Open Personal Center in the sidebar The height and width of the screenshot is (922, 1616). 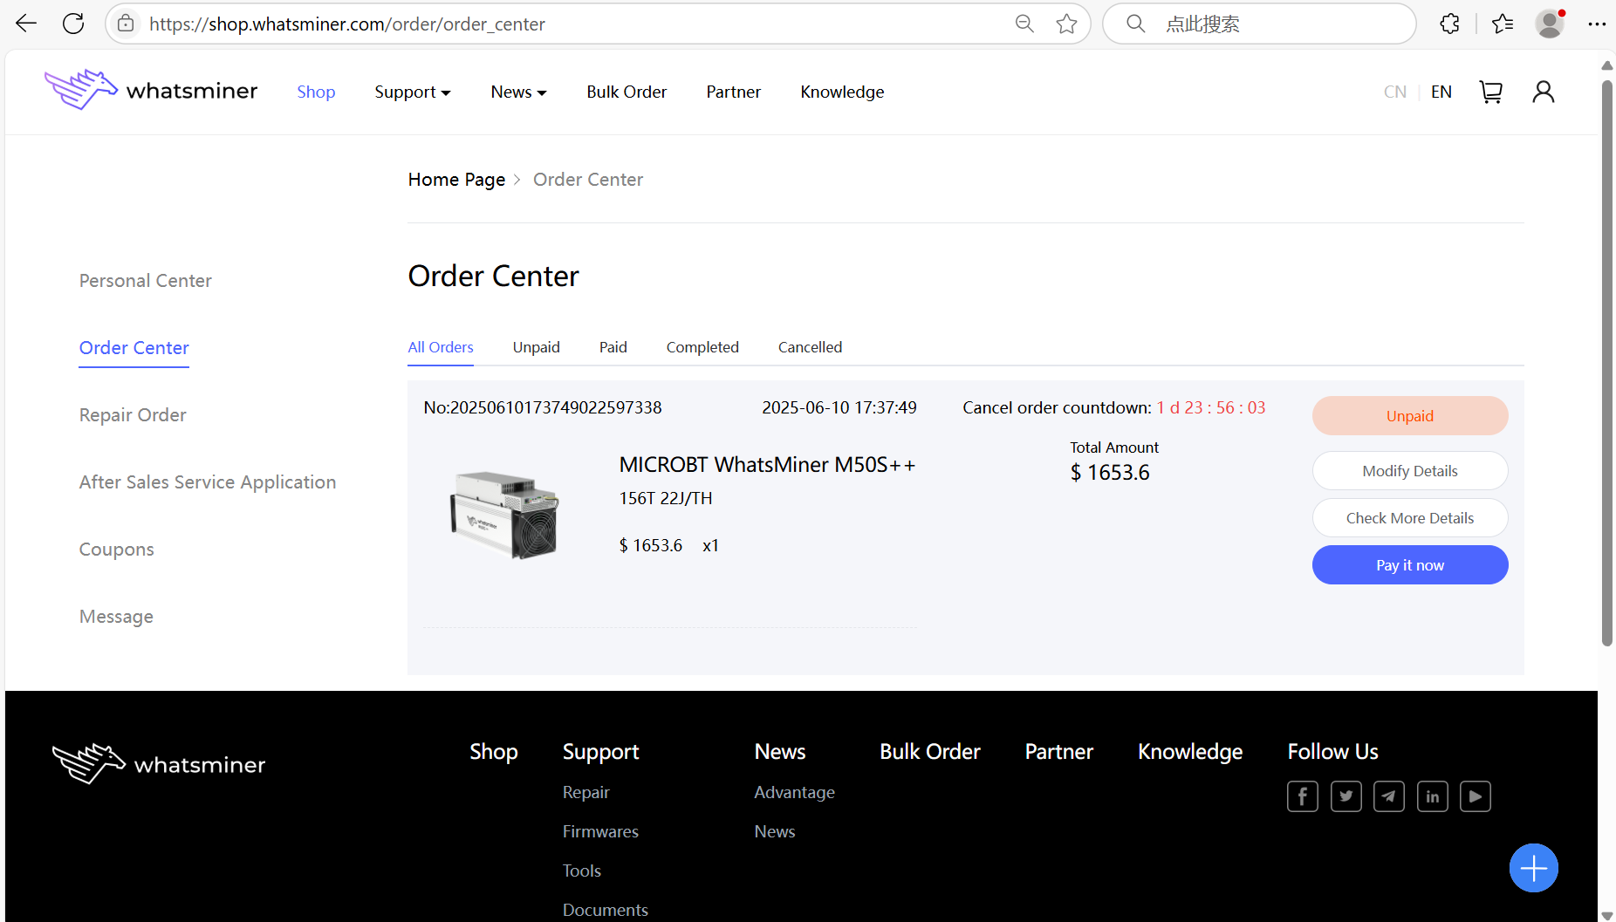click(146, 281)
